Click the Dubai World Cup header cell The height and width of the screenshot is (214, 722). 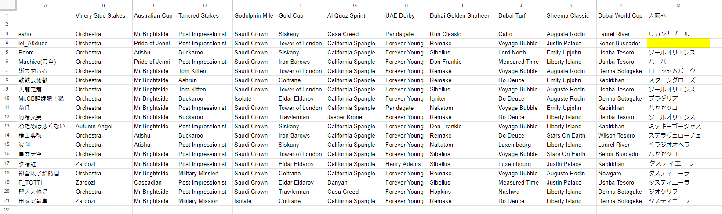(x=621, y=15)
